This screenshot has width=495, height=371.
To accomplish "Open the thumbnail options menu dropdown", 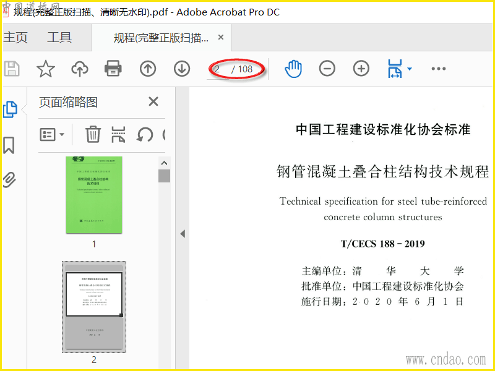I will pos(52,134).
